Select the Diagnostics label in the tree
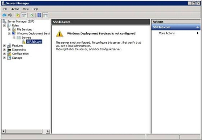 [x=19, y=50]
